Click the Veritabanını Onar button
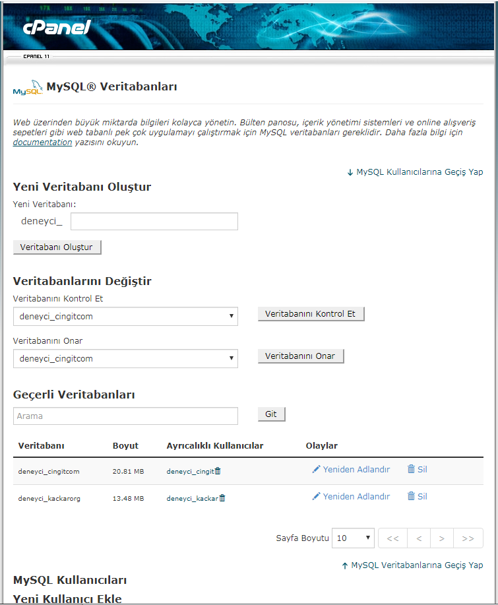 pyautogui.click(x=301, y=356)
